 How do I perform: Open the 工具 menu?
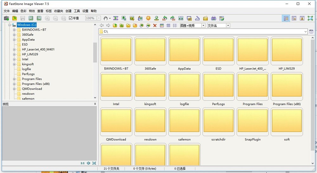[x=77, y=11]
